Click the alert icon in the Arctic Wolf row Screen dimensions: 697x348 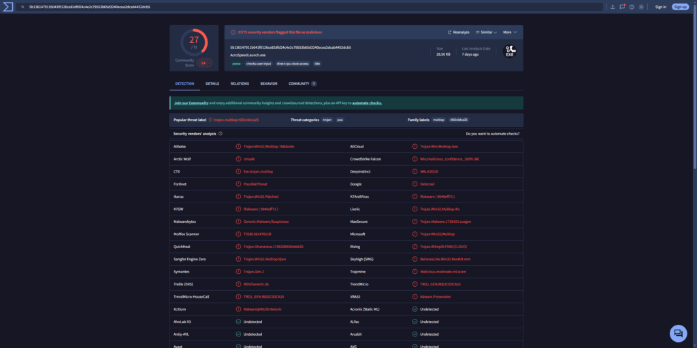click(x=238, y=159)
